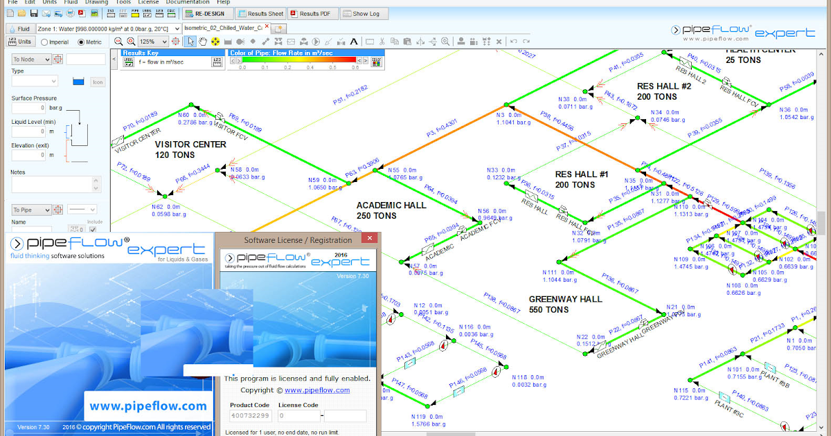Open the pipe line style dropdown
The width and height of the screenshot is (831, 436).
click(x=82, y=210)
